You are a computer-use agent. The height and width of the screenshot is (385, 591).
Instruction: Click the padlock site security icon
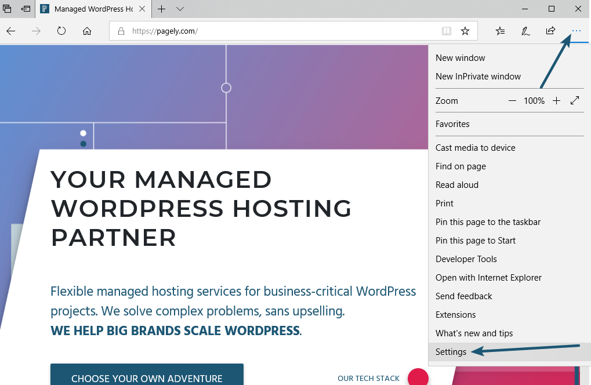tap(121, 31)
